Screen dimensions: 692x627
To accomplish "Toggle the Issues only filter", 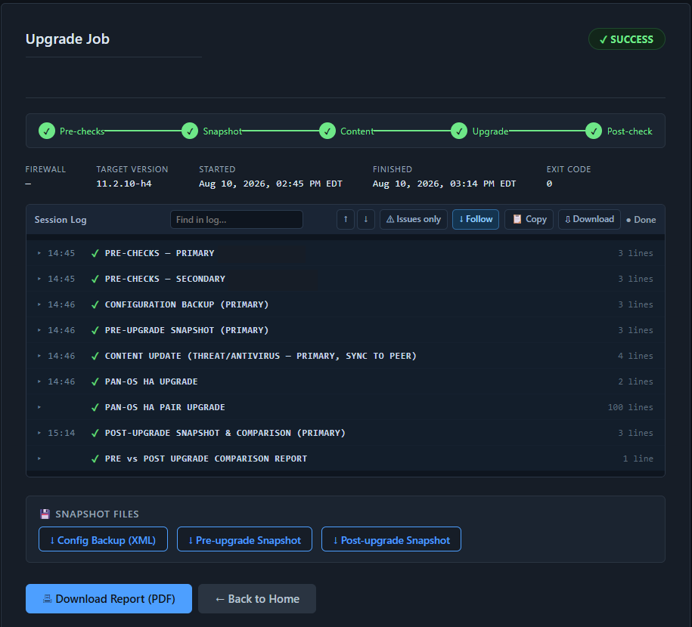I will tap(414, 219).
